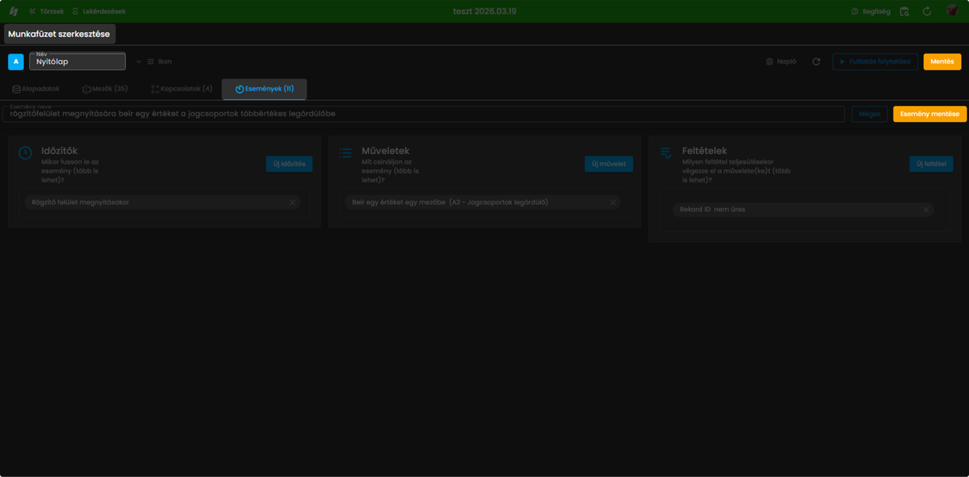The image size is (969, 477).
Task: Click the teszt 2026.03.19 title text
Action: point(484,12)
